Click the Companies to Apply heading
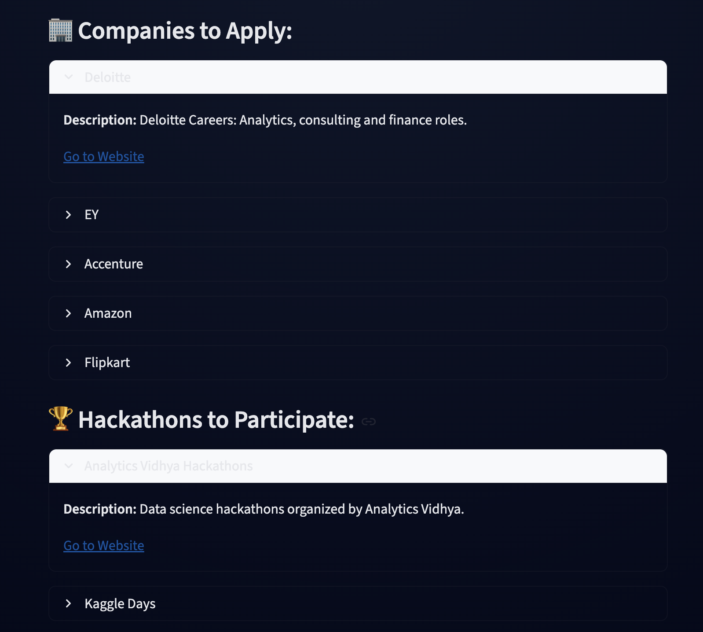The image size is (703, 632). pos(185,31)
